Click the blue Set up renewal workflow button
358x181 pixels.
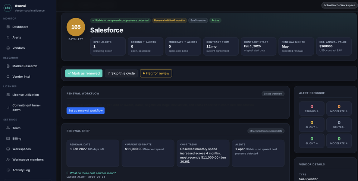tap(86, 111)
